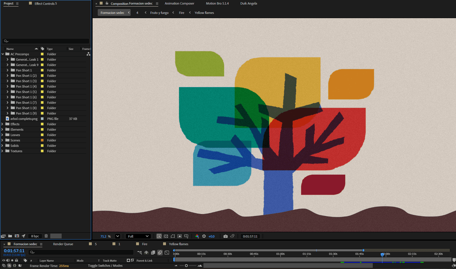Image resolution: width=456 pixels, height=269 pixels.
Task: Open the Full resolution dropdown
Action: point(138,236)
